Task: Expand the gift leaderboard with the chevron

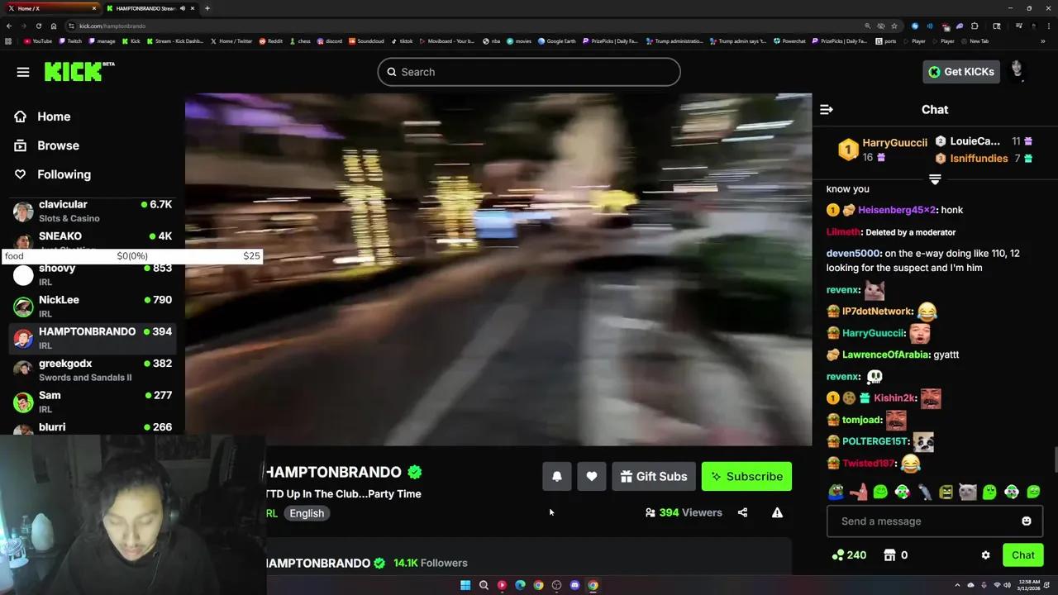Action: [x=935, y=179]
